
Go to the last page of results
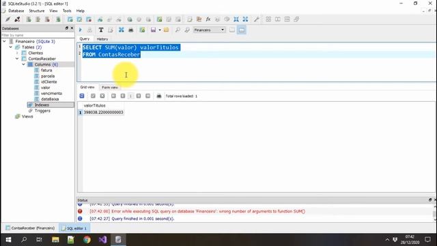(x=147, y=96)
